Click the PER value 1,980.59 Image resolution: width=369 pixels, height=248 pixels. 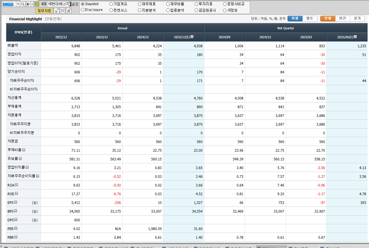coord(154,229)
